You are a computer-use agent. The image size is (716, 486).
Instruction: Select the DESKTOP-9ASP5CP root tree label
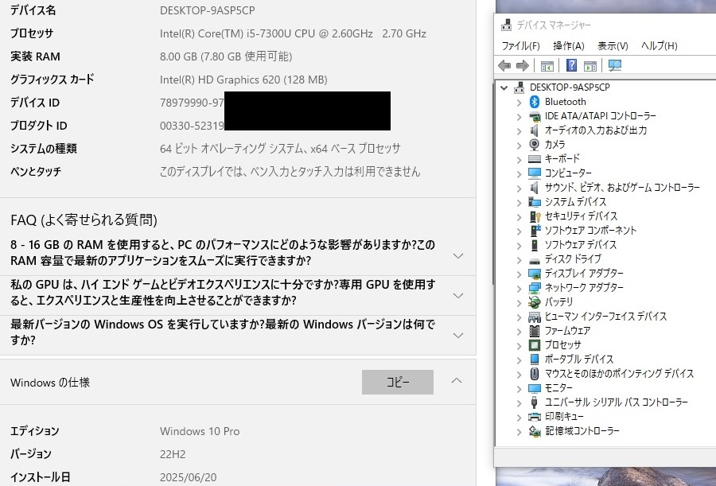coord(570,87)
